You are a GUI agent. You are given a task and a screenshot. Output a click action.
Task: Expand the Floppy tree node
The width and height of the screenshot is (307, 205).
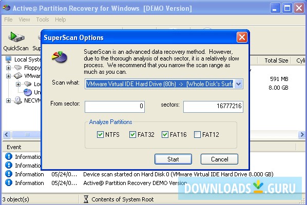tap(8, 68)
